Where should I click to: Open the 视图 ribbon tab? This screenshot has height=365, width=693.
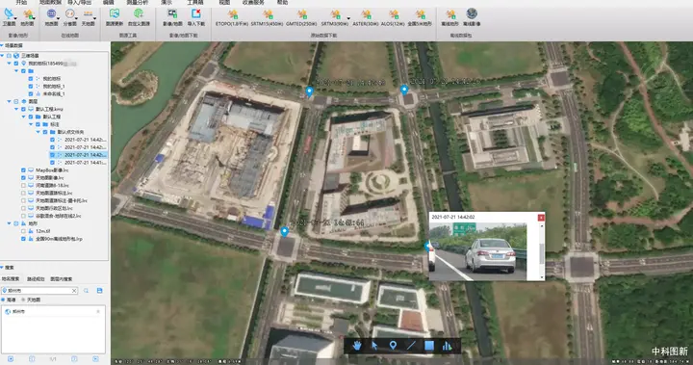pos(224,2)
